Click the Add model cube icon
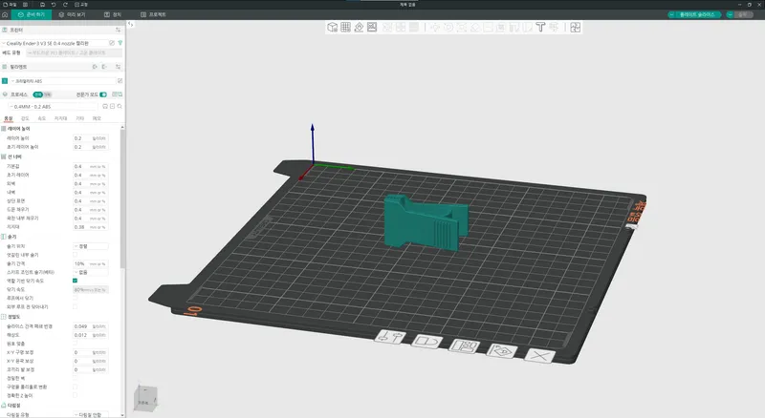This screenshot has width=765, height=418. click(x=332, y=28)
